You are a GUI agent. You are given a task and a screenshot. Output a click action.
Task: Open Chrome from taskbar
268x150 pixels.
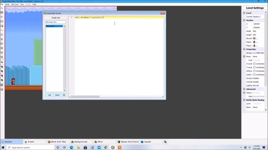point(106,147)
